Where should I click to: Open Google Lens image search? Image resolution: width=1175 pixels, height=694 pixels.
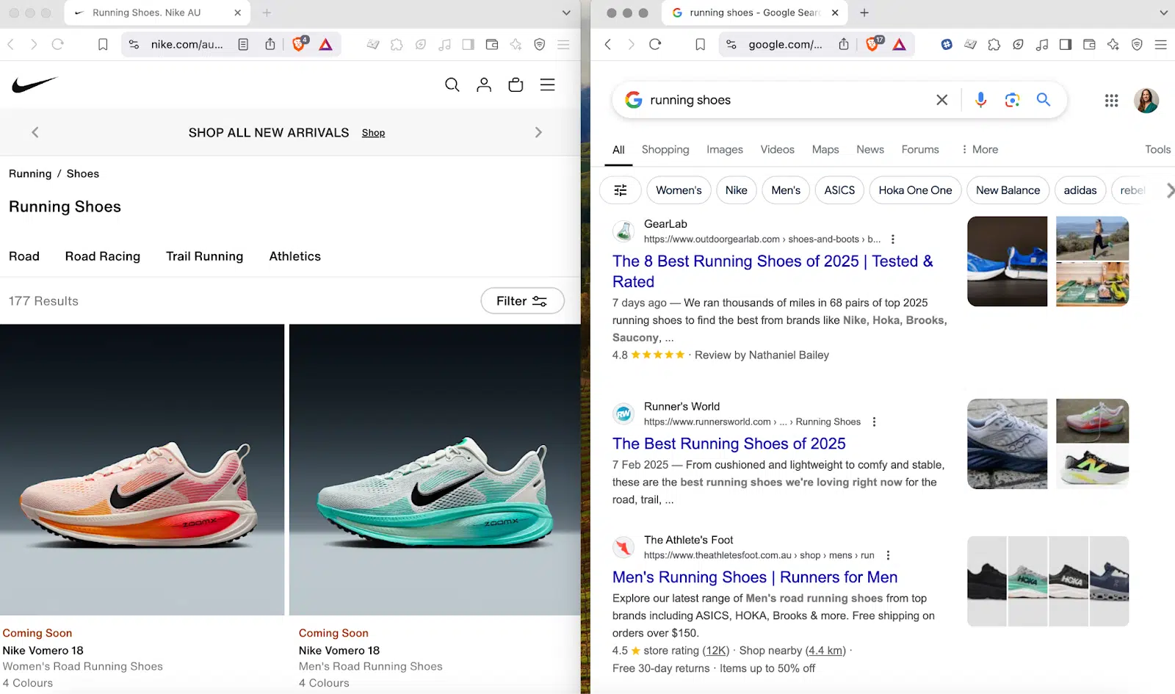pyautogui.click(x=1012, y=100)
